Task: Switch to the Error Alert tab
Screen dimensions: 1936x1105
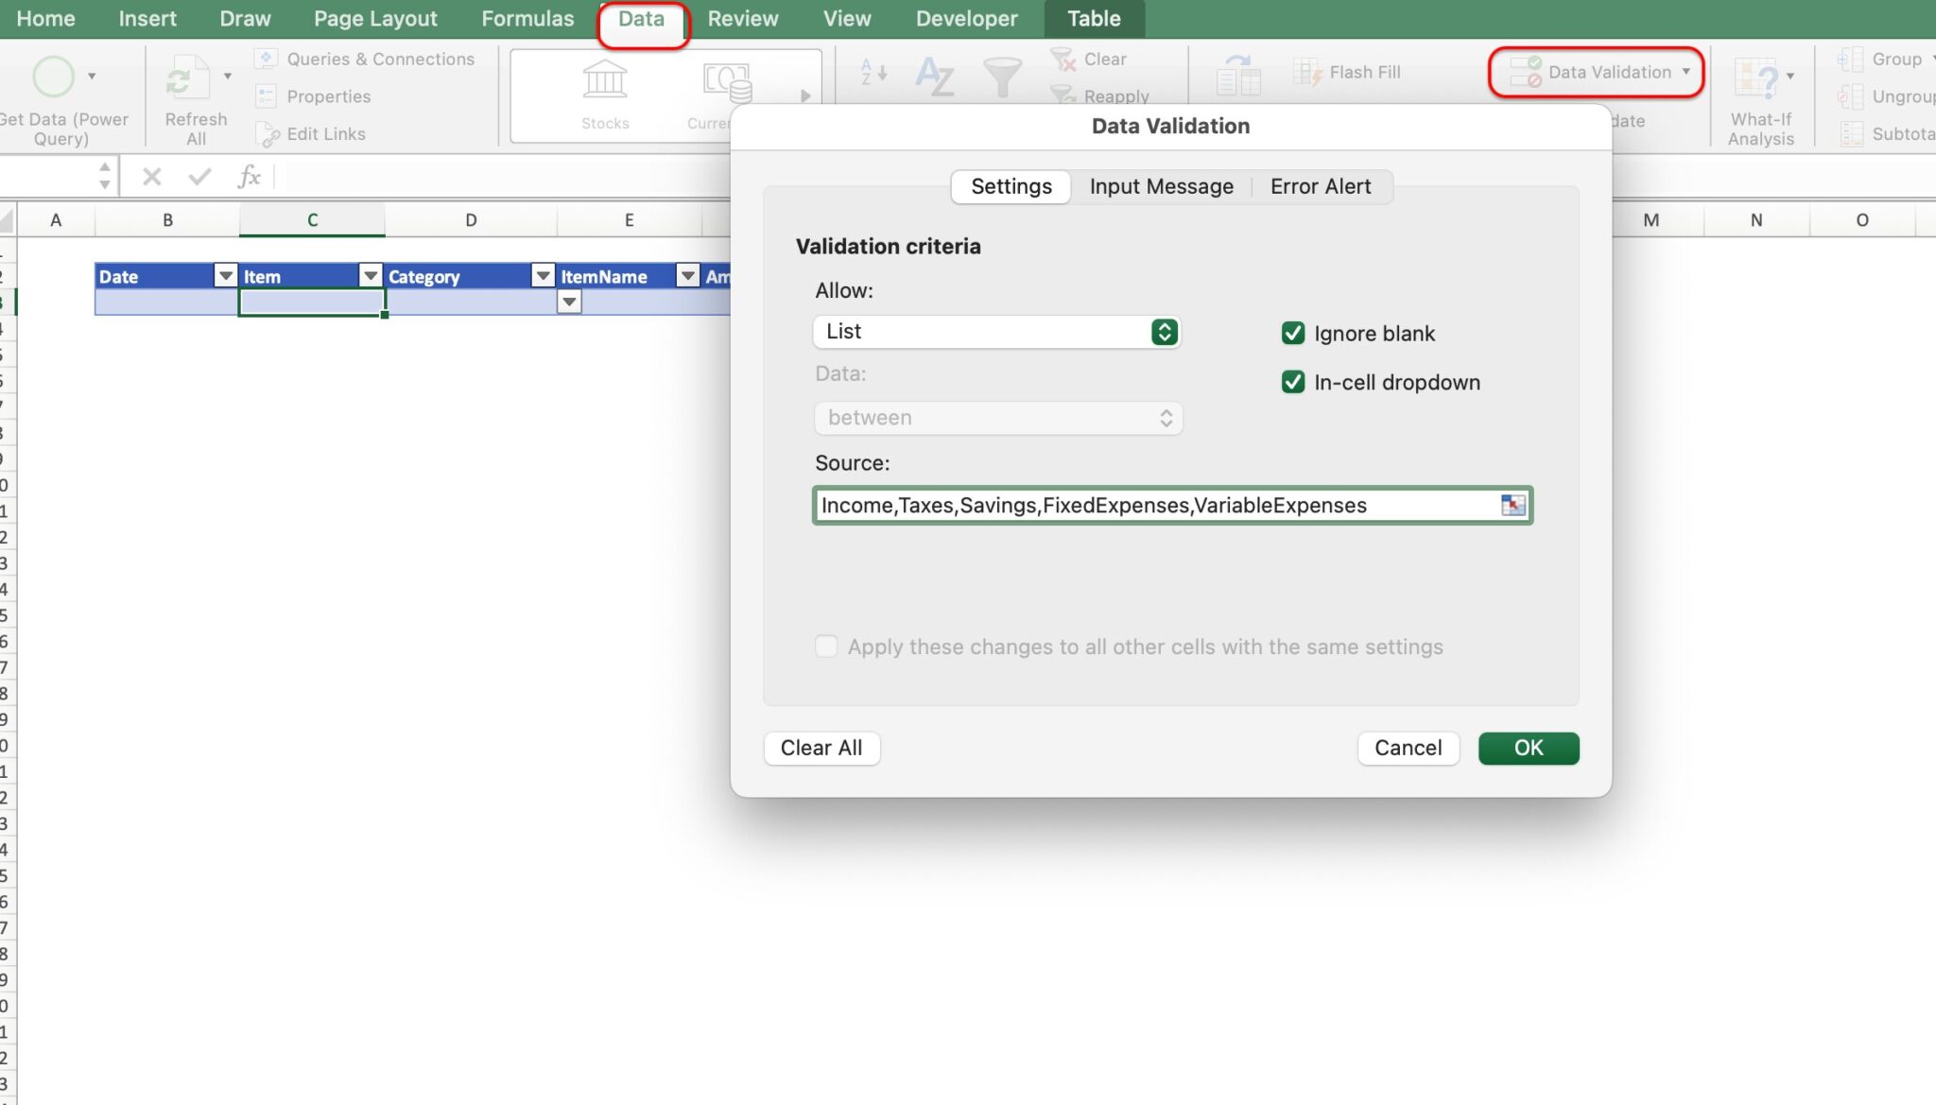Action: [1321, 186]
